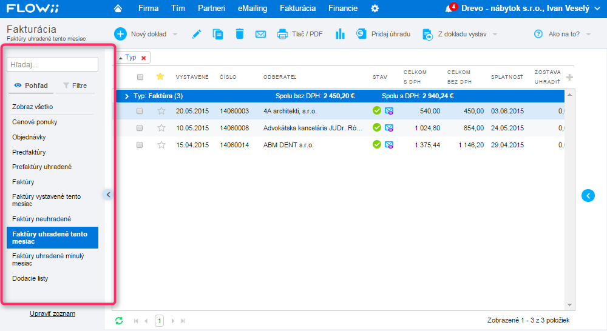Screen dimensions: 607x331
Task: Click the Upraviť zoznam link
Action: click(53, 313)
